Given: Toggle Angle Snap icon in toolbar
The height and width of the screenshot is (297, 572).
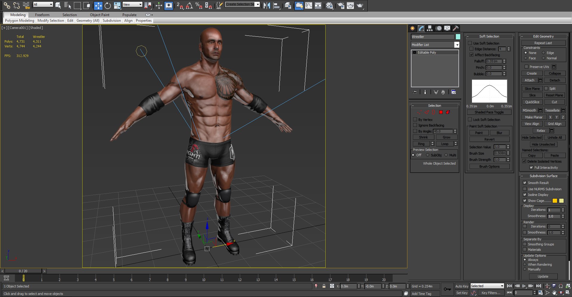Looking at the screenshot, I should (189, 5).
